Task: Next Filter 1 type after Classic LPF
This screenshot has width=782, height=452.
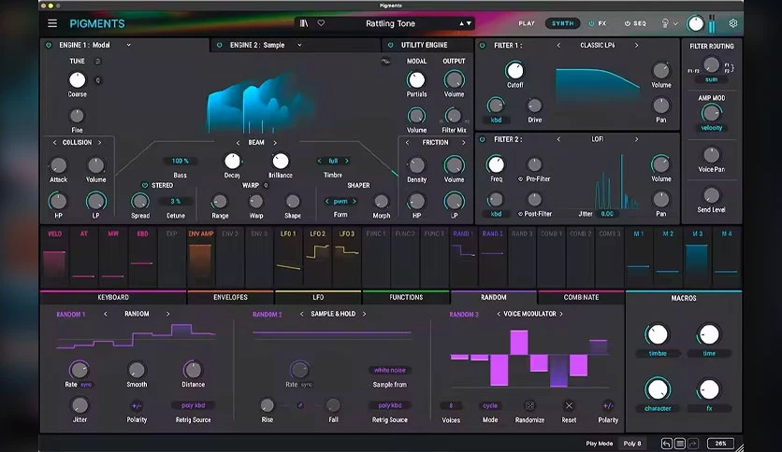Action: click(x=636, y=46)
